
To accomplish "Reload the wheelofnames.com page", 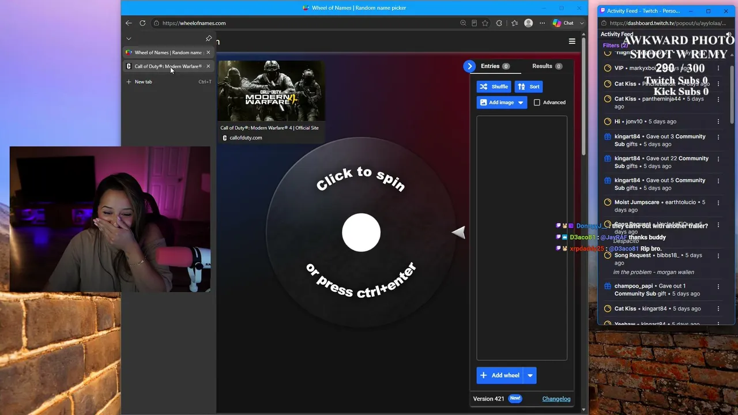I will [x=142, y=23].
